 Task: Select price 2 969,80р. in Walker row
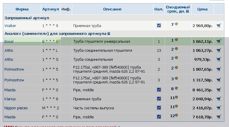click(x=202, y=26)
